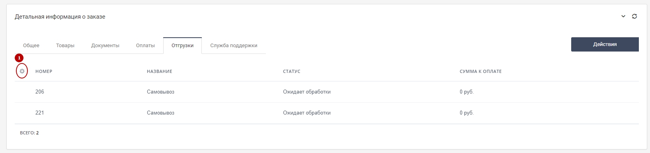Image resolution: width=650 pixels, height=153 pixels.
Task: Sort by the НОМЕР column header
Action: 44,71
